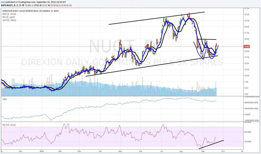This screenshot has height=154, width=261.
Task: Click the 17.50 price axis label
Action: [247, 57]
